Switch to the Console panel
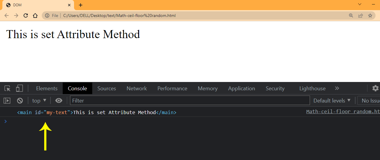Viewport: 380px width, 160px height. point(77,88)
